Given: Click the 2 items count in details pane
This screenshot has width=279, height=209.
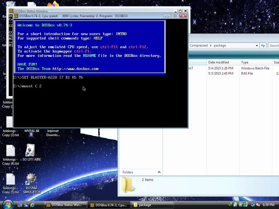Looking at the screenshot, I should (147, 180).
